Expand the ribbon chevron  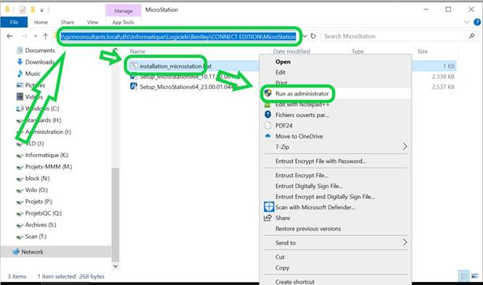[467, 22]
